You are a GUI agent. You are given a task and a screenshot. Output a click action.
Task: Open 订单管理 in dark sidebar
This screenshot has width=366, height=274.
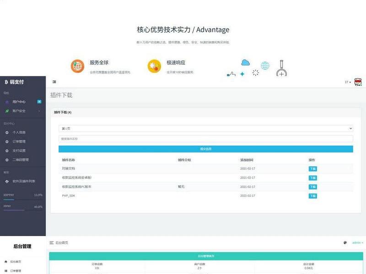click(19, 142)
